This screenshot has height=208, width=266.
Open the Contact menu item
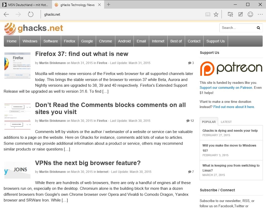[x=194, y=41]
